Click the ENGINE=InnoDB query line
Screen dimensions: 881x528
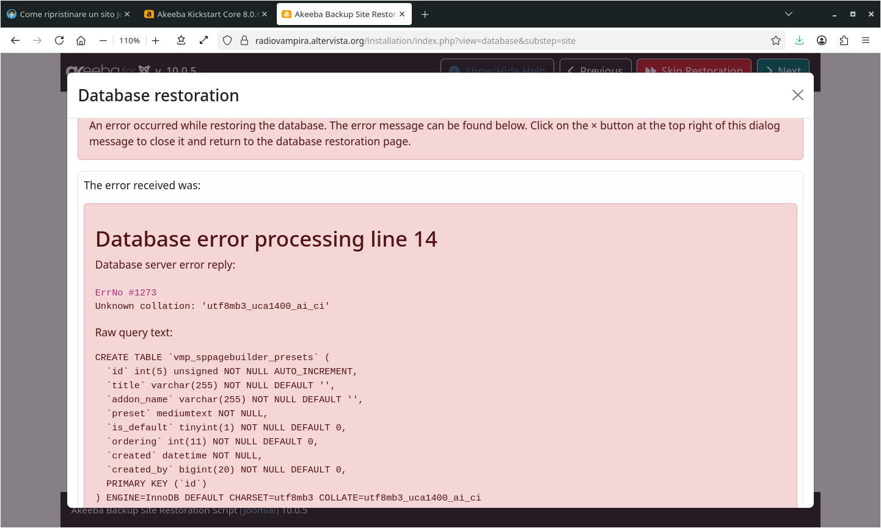[288, 498]
